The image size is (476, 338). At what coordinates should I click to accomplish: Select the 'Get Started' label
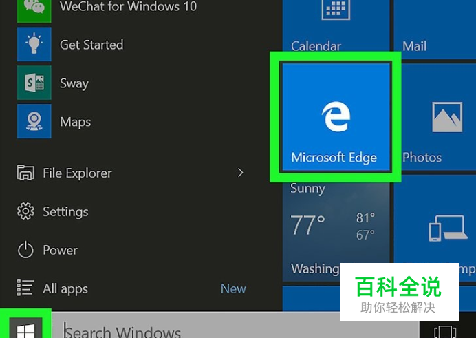coord(91,45)
